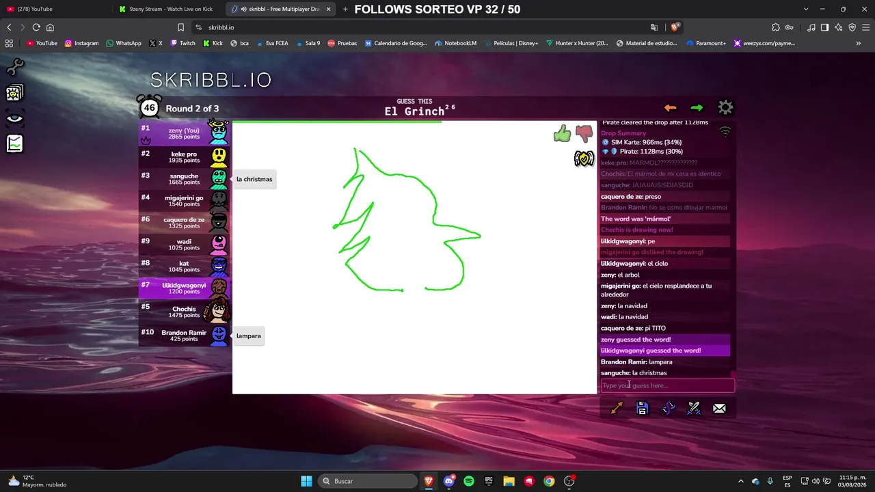This screenshot has width=875, height=492.
Task: Click the winged shield badge icon on canvas
Action: pos(584,159)
